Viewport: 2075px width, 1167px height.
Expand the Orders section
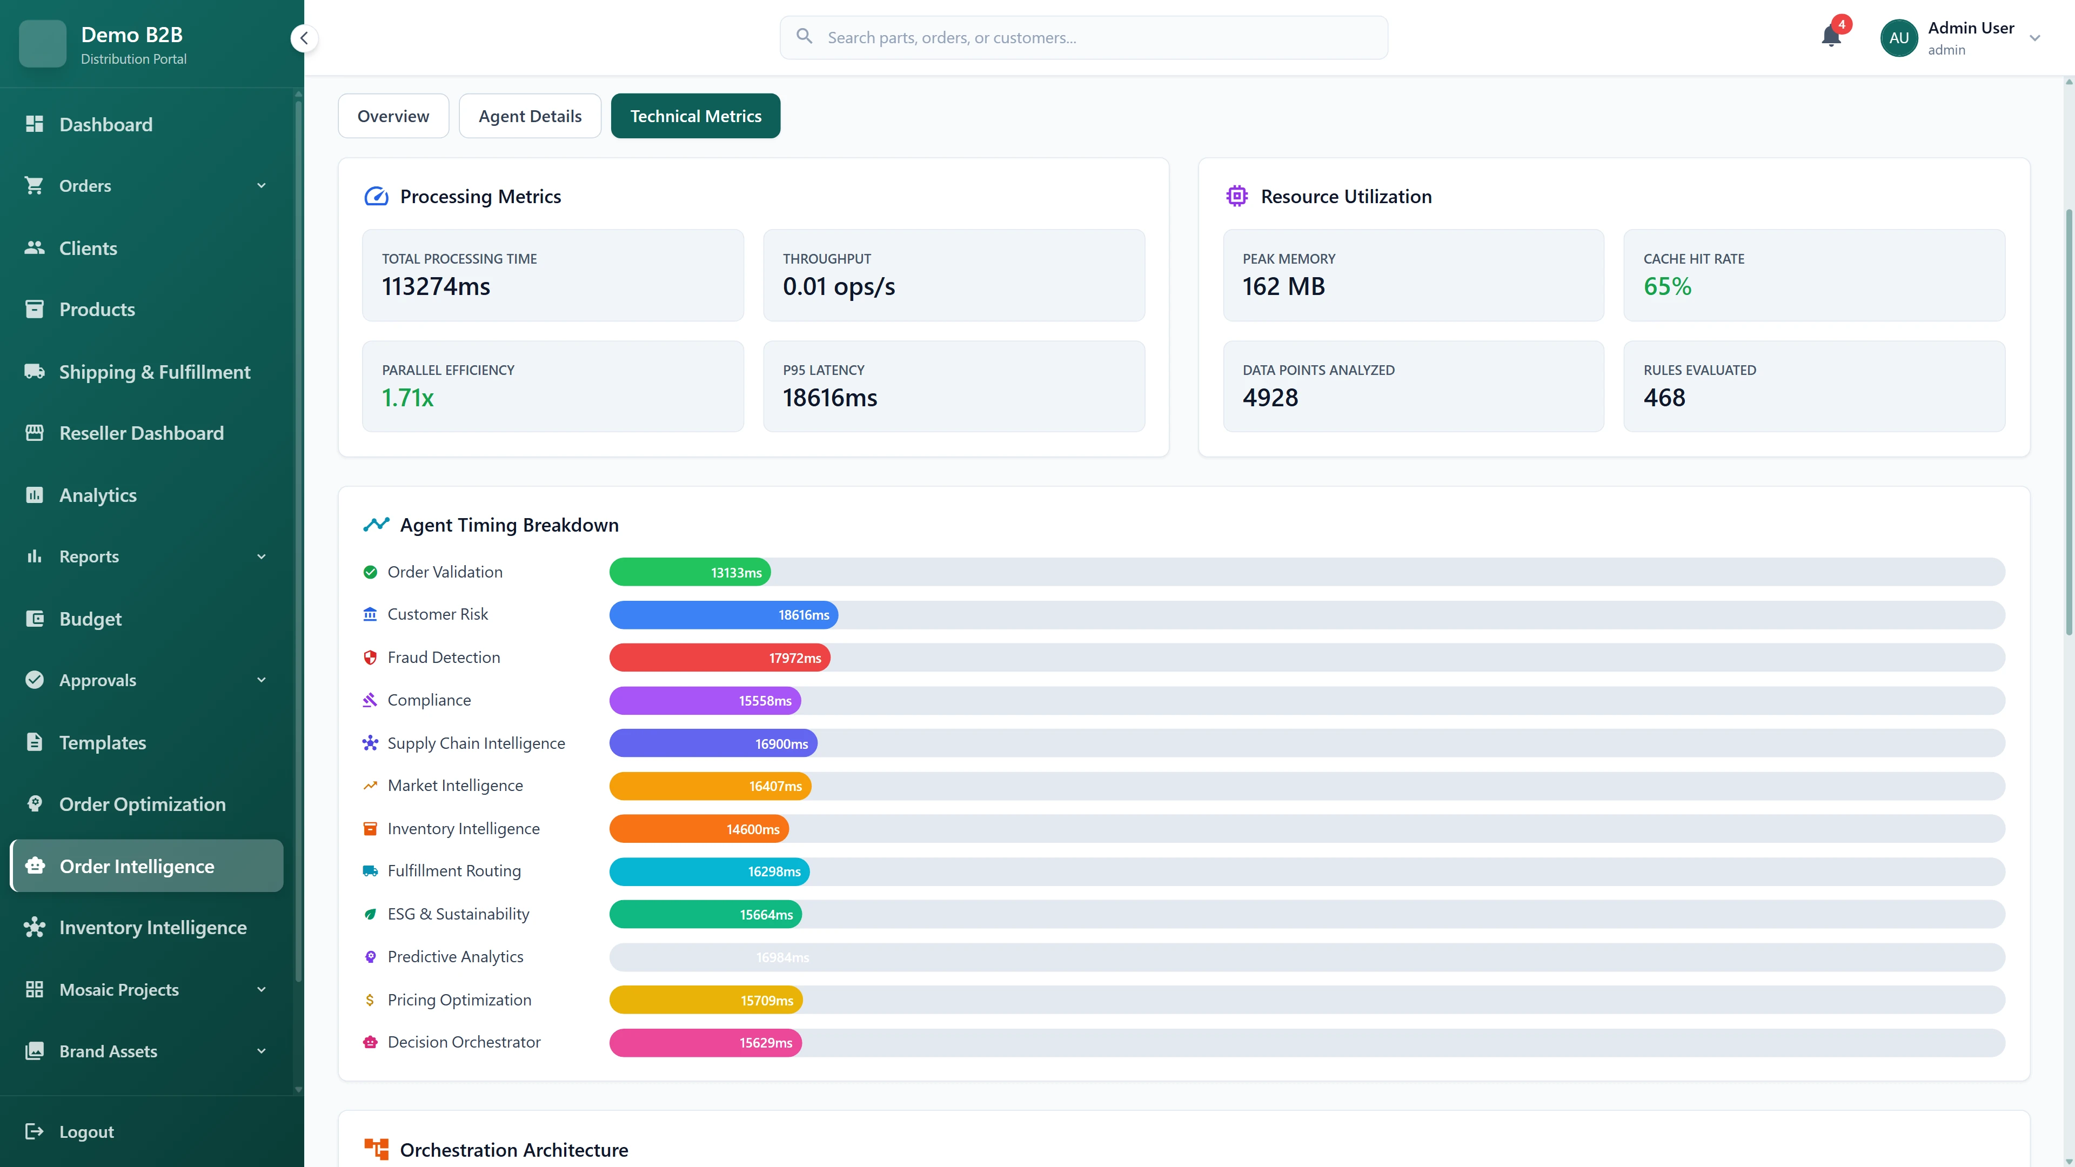[260, 185]
